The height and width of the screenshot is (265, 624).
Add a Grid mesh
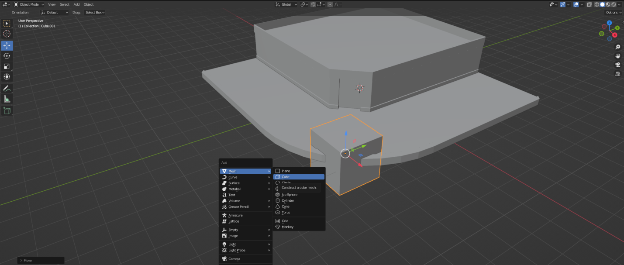299,221
